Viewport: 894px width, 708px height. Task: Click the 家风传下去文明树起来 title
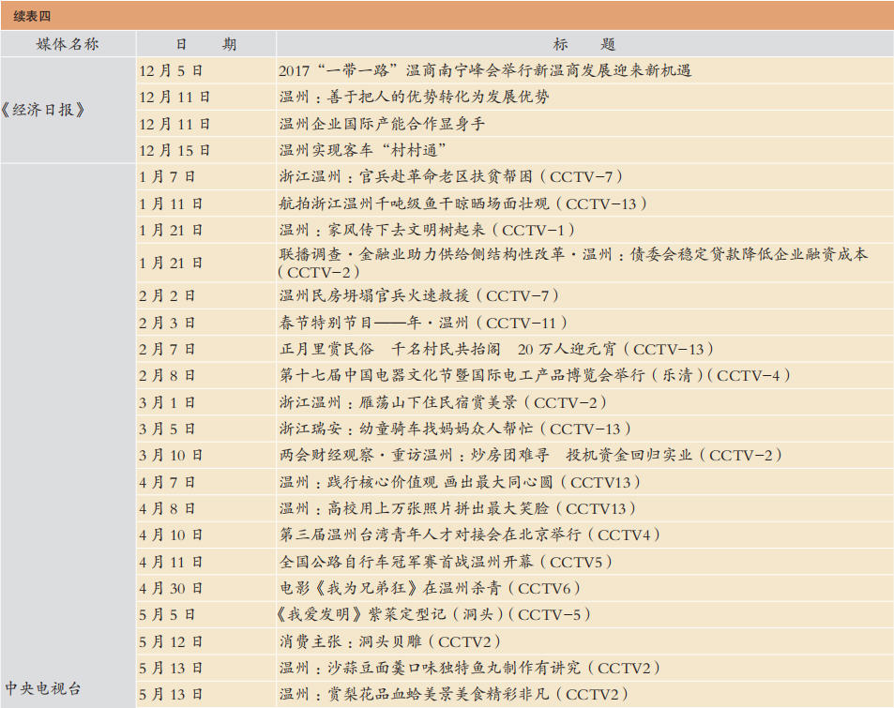427,231
